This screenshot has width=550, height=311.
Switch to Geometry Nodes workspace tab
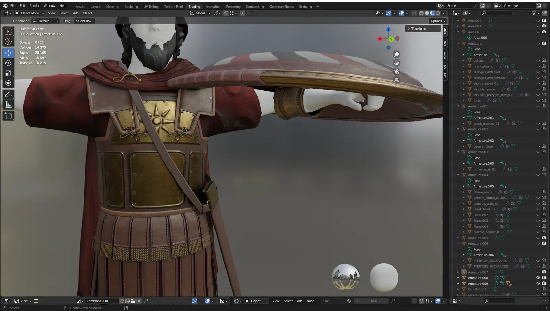282,7
